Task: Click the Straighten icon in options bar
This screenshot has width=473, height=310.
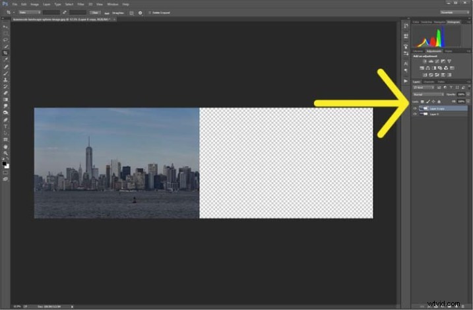Action: [107, 13]
